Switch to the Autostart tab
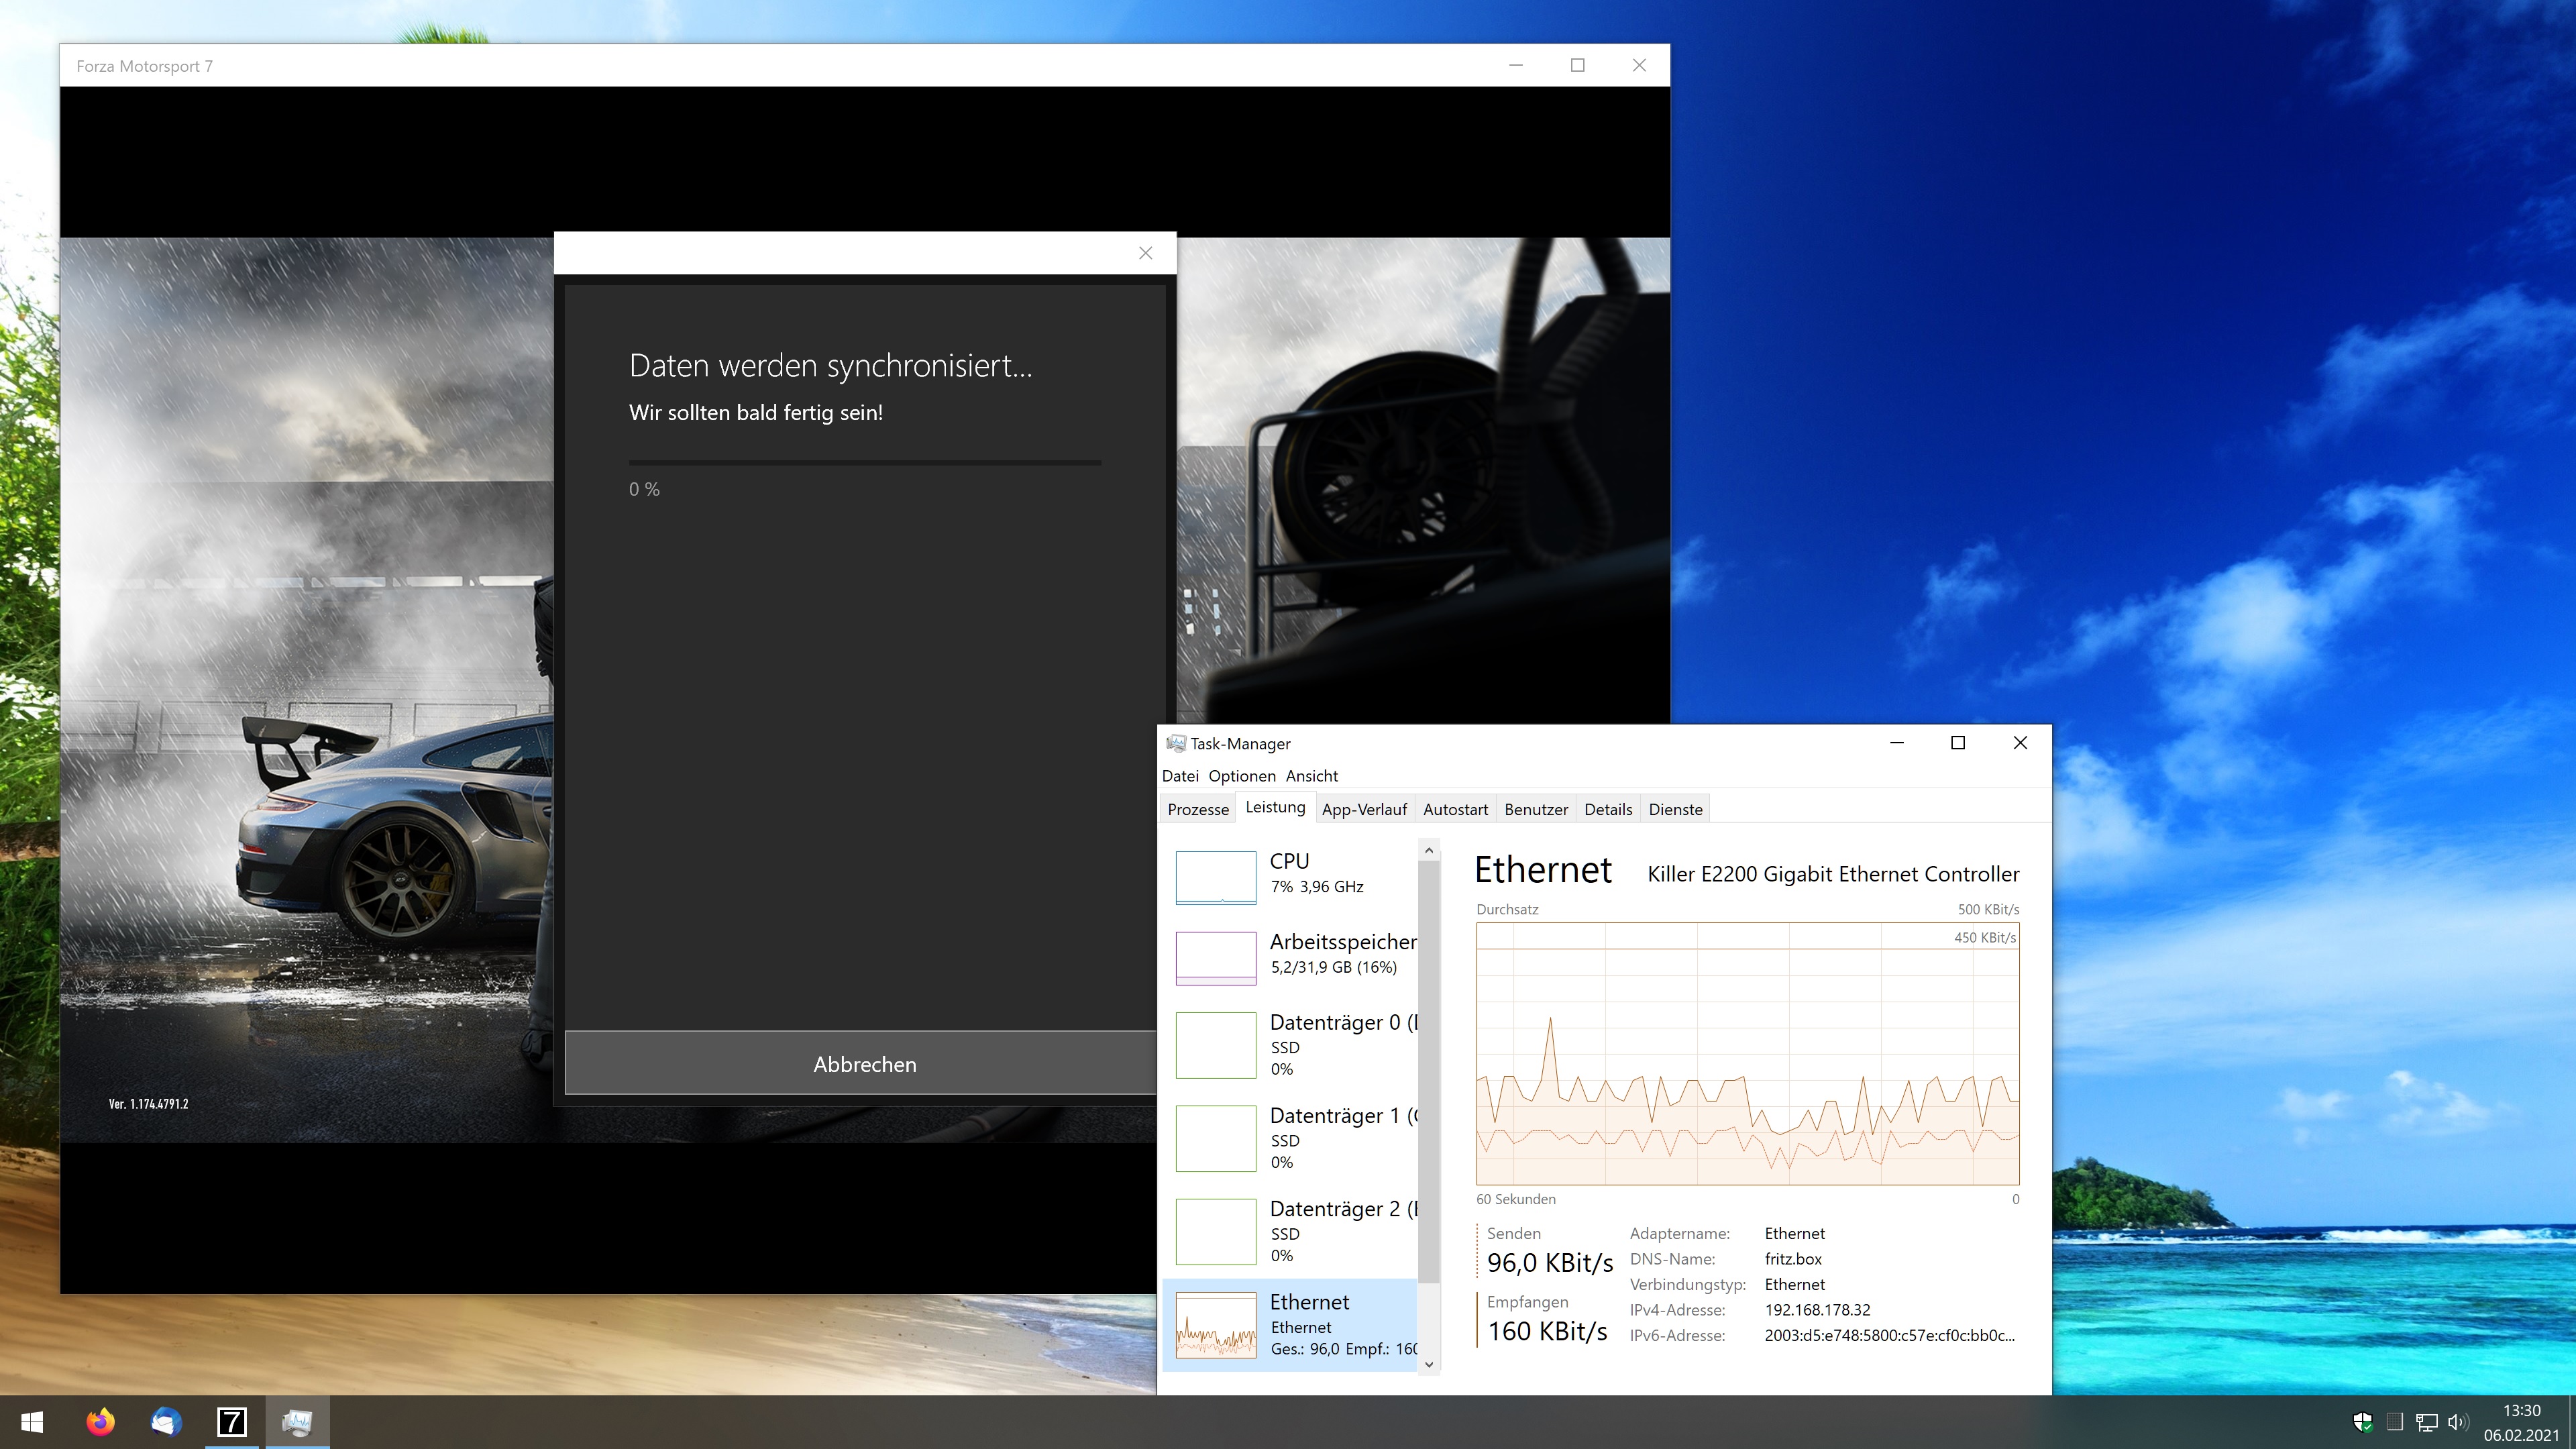This screenshot has width=2576, height=1449. [1455, 809]
